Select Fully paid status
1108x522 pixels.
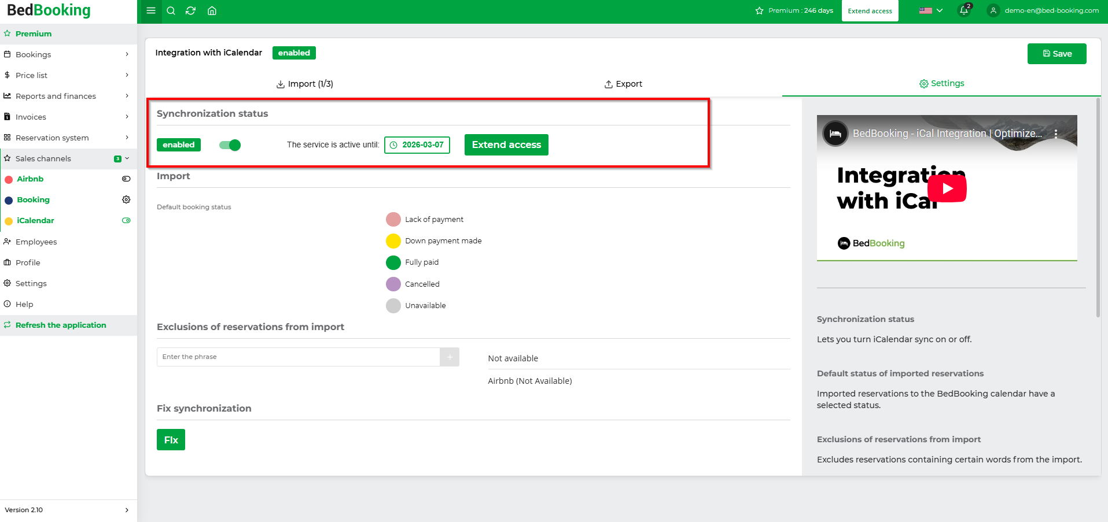(393, 262)
